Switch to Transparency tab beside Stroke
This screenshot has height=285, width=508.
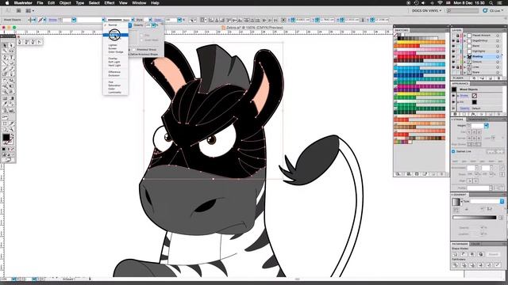pyautogui.click(x=478, y=120)
